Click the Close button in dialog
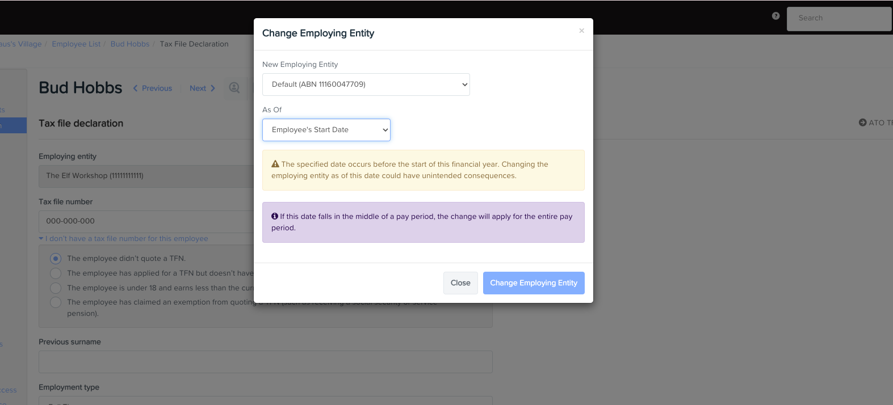This screenshot has height=405, width=893. click(460, 283)
